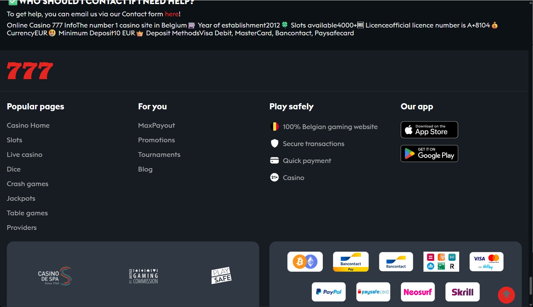Open the Tournaments link
Screen dimensions: 533x307
(159, 155)
